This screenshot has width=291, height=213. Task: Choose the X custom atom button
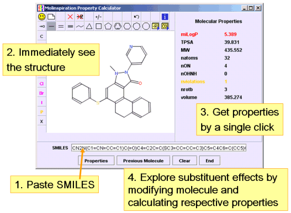[42, 121]
